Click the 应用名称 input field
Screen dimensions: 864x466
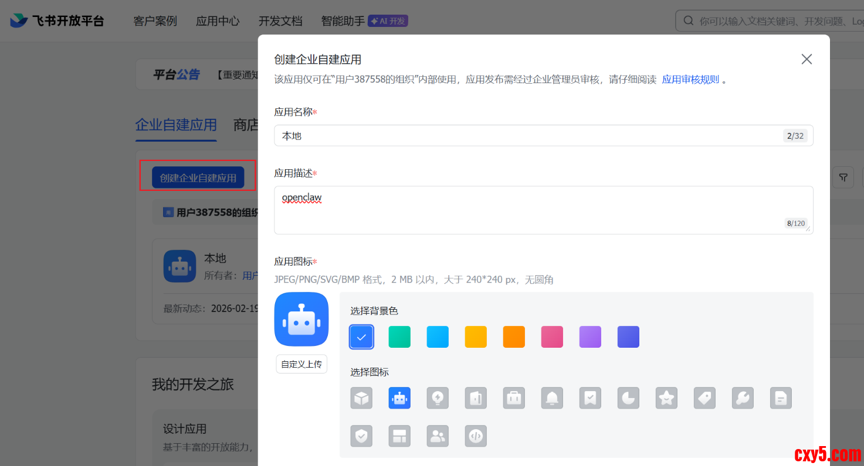528,136
